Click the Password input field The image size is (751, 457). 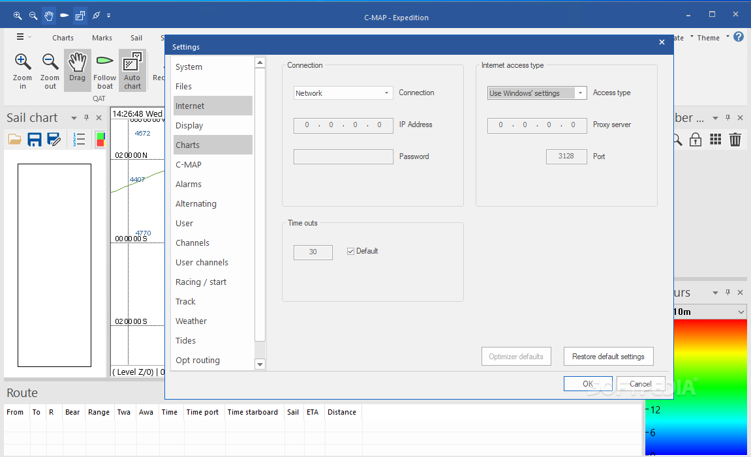(x=343, y=157)
